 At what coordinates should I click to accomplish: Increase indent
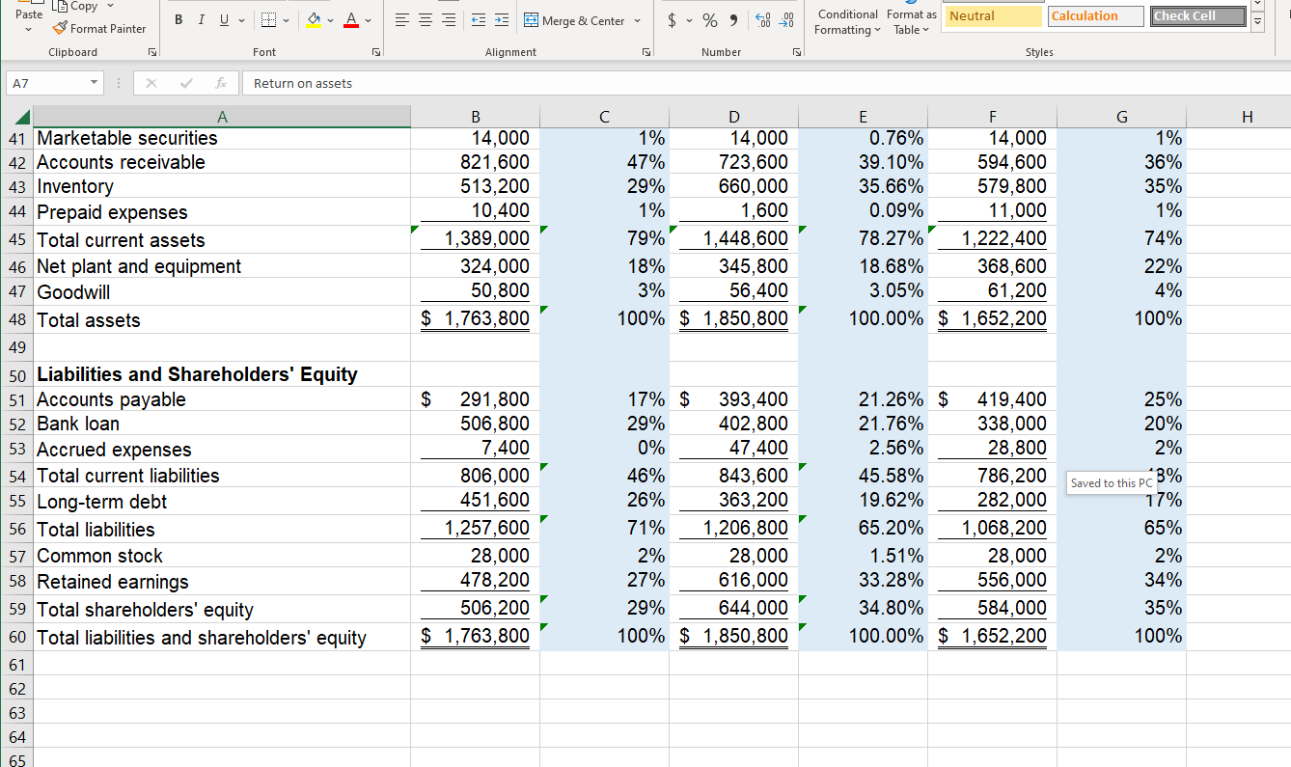coord(503,20)
